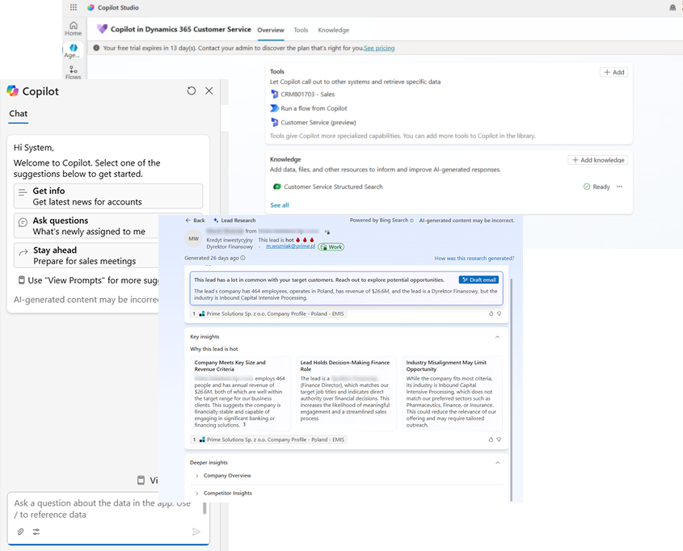The height and width of the screenshot is (551, 683).
Task: Open chat settings sliders icon
Action: 36,532
